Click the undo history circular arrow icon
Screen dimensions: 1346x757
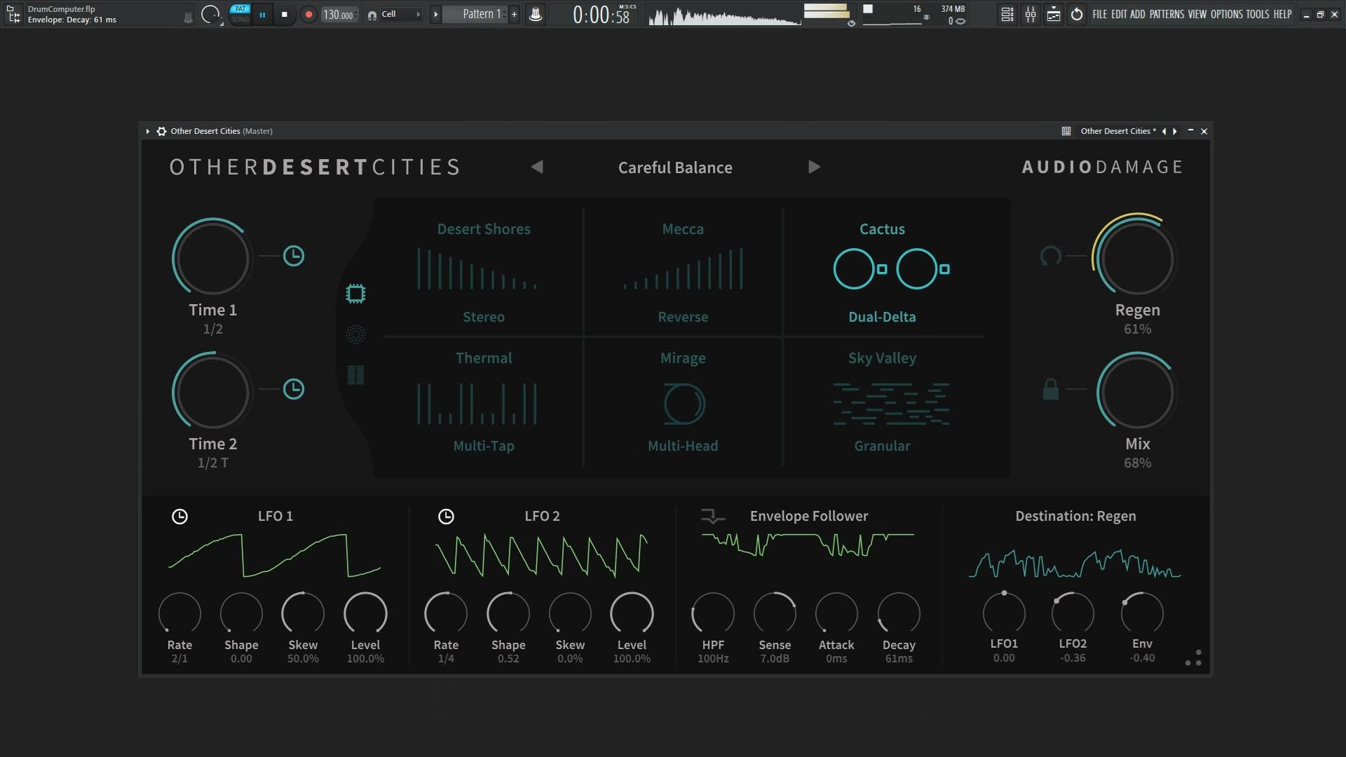tap(1077, 14)
